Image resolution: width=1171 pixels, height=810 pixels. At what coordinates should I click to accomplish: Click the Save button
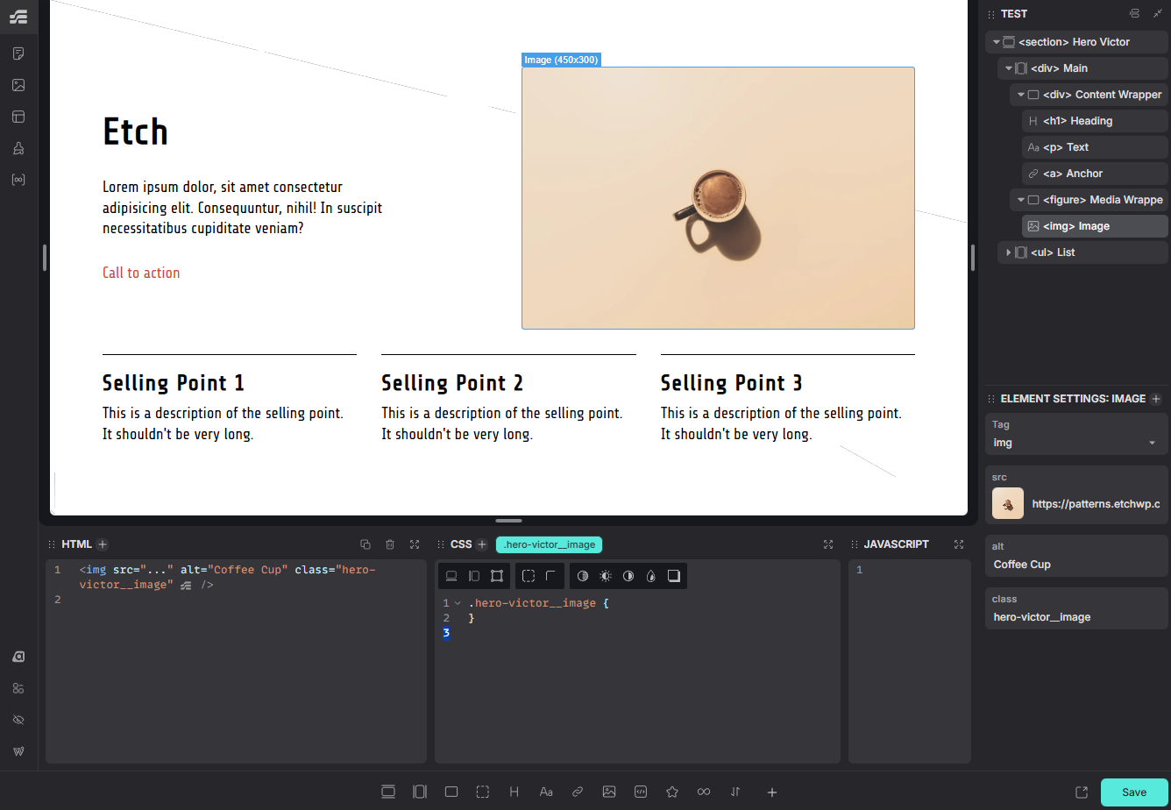coord(1133,792)
